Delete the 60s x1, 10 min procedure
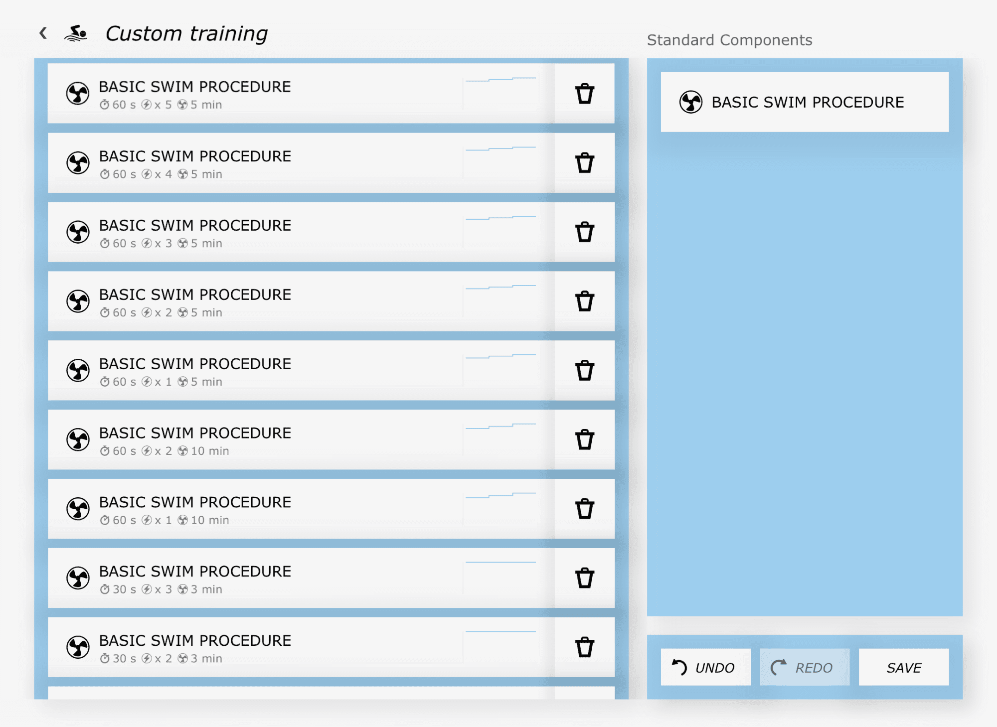Screen dimensions: 997x727 (x=583, y=509)
